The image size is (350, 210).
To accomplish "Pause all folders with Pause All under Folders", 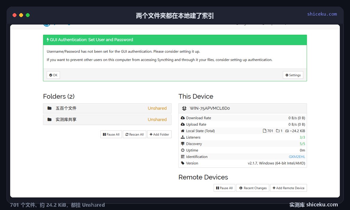I will [x=111, y=134].
